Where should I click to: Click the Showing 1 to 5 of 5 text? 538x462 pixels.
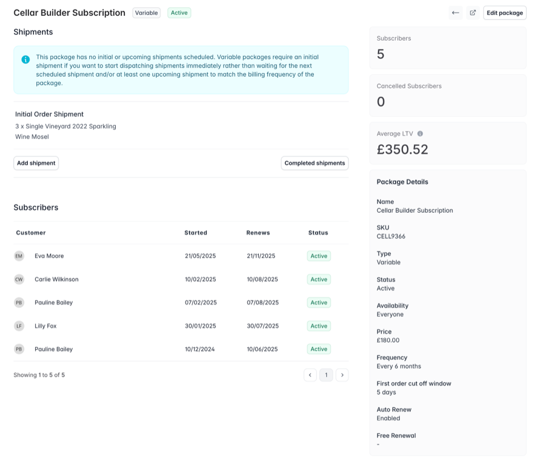tap(39, 375)
